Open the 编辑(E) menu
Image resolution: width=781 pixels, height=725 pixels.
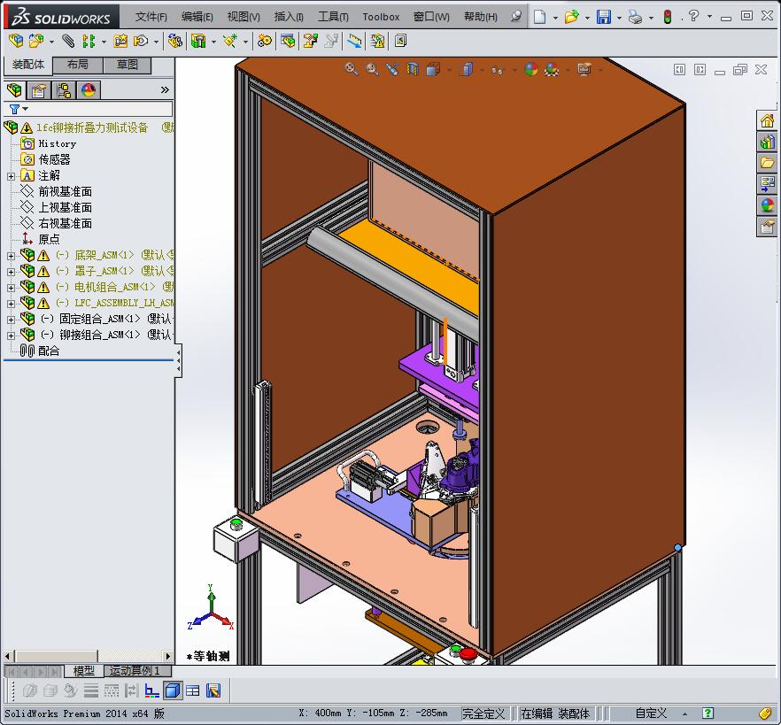[197, 17]
